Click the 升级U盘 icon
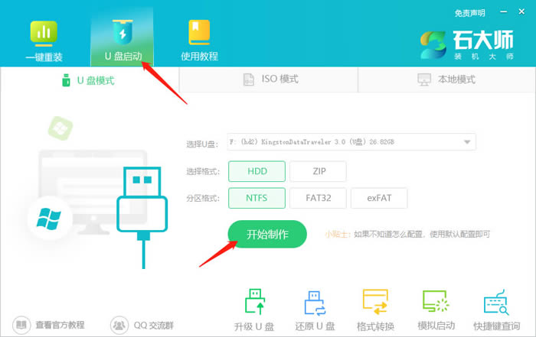 [255, 301]
